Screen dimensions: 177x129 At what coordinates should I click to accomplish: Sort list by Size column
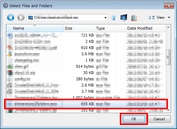(x=79, y=28)
